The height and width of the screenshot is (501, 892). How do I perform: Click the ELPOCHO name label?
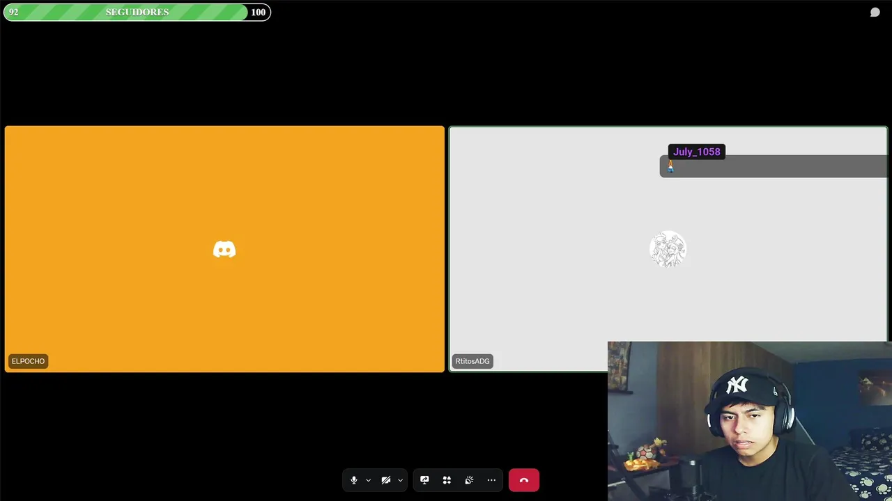pos(28,361)
